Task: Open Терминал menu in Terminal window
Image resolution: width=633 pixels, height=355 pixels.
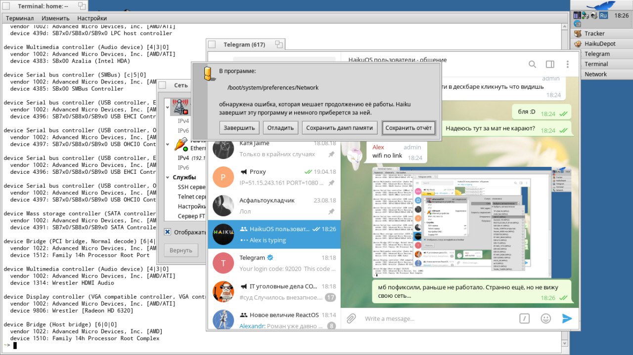Action: click(x=20, y=18)
